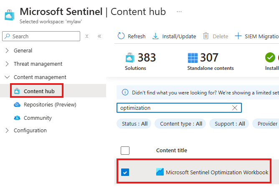Click the Repositories cloud icon
The height and width of the screenshot is (188, 279).
click(x=17, y=105)
